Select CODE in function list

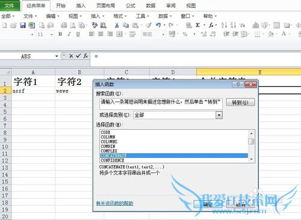click(174, 133)
